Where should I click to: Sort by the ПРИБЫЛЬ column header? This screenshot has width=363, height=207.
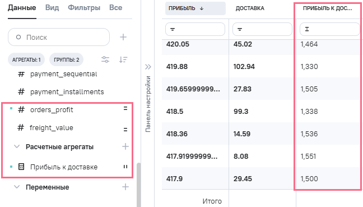196,8
